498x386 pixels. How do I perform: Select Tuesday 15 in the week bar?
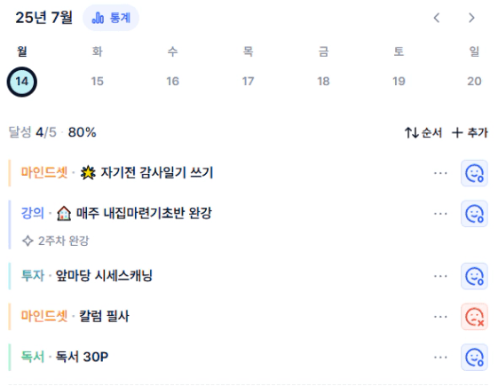97,82
